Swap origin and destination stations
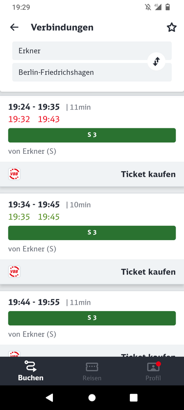This screenshot has height=410, width=184. tap(156, 61)
